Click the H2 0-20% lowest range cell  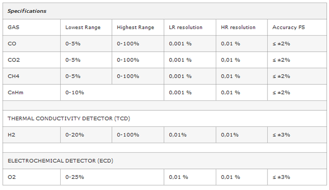click(x=74, y=135)
